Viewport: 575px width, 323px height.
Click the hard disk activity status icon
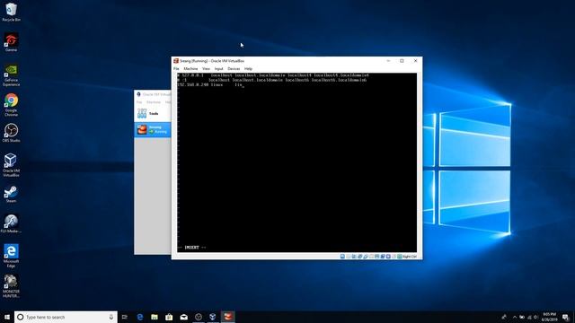(x=342, y=257)
